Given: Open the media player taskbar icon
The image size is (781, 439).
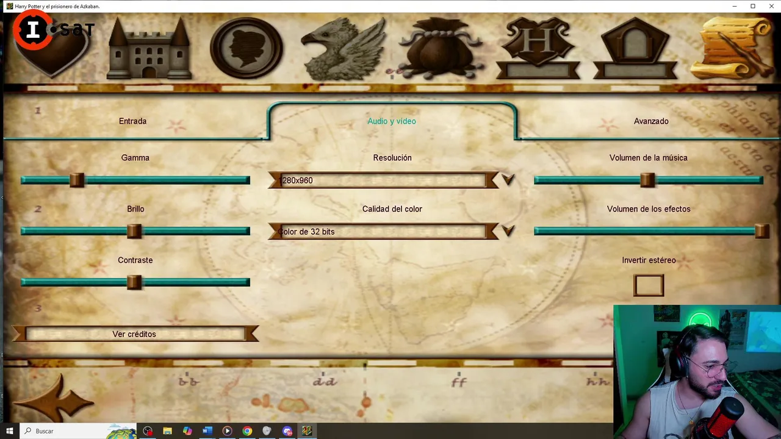Looking at the screenshot, I should [227, 431].
